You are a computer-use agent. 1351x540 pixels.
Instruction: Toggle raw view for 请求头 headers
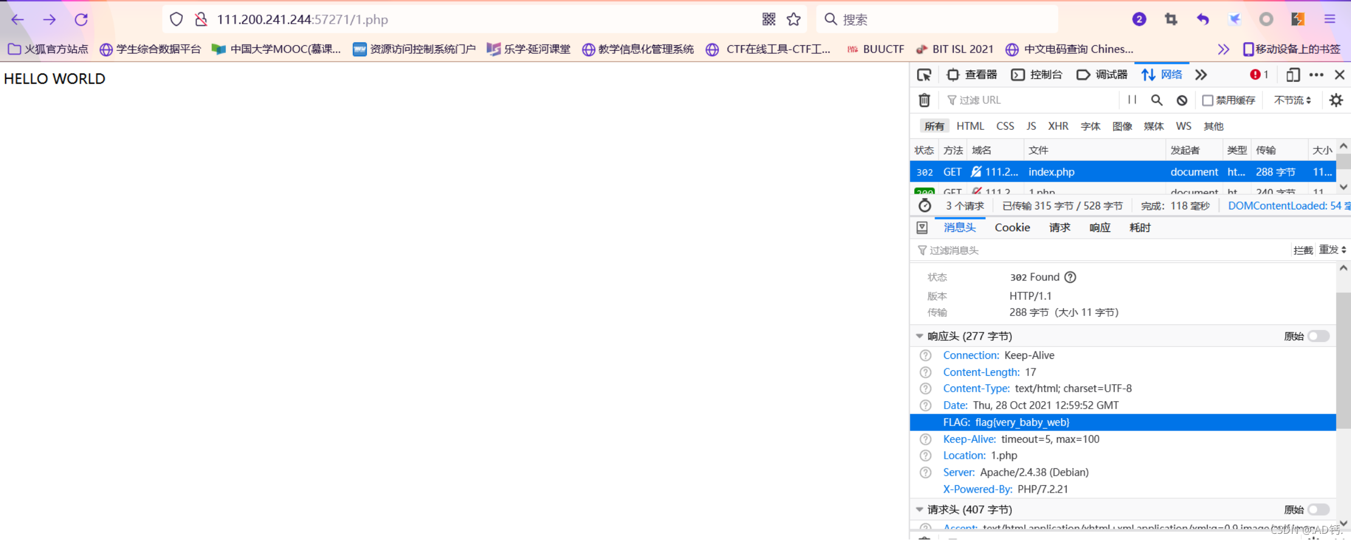[x=1319, y=509]
